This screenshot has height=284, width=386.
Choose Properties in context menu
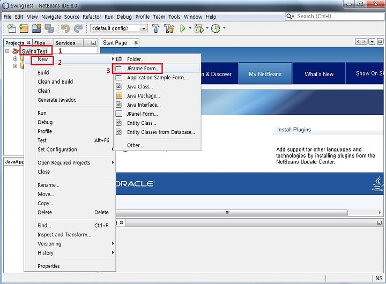click(48, 266)
